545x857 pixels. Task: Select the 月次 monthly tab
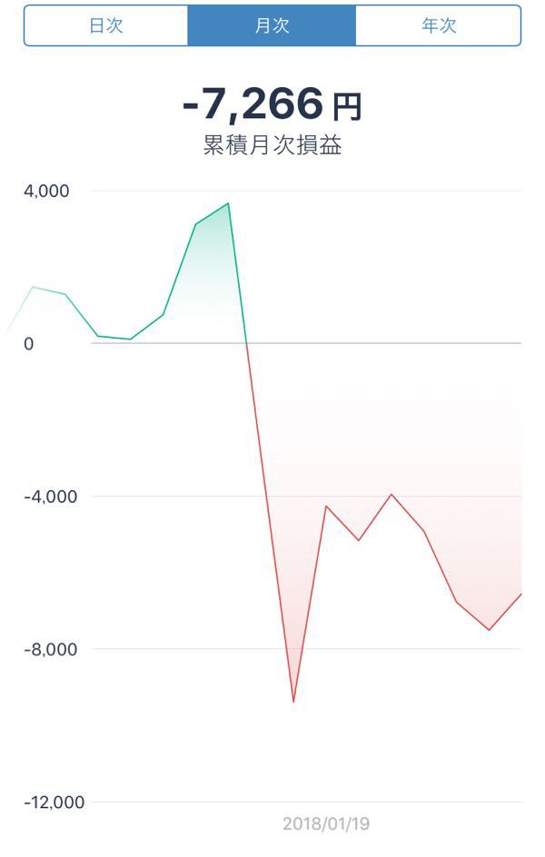click(272, 25)
